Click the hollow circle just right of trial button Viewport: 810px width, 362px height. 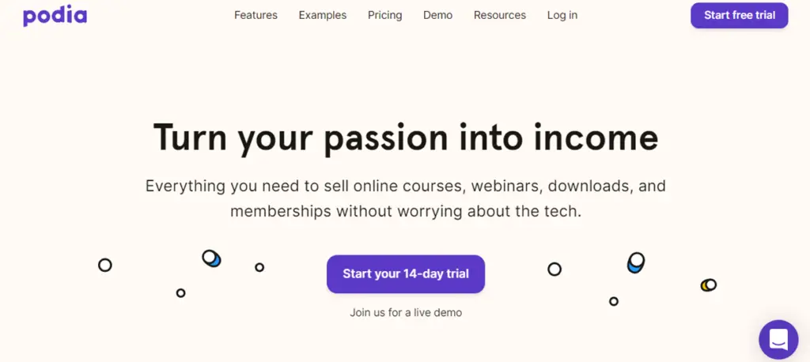click(x=555, y=270)
